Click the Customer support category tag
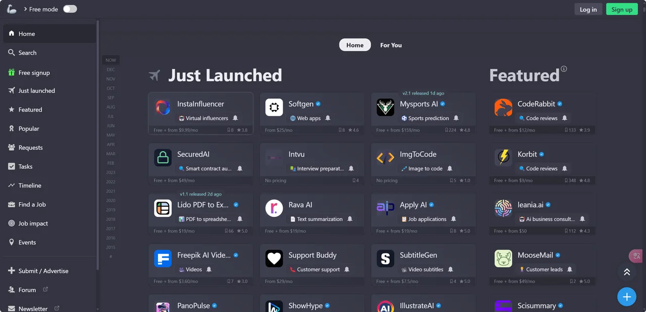Screen dimensions: 646x312 pyautogui.click(x=315, y=269)
